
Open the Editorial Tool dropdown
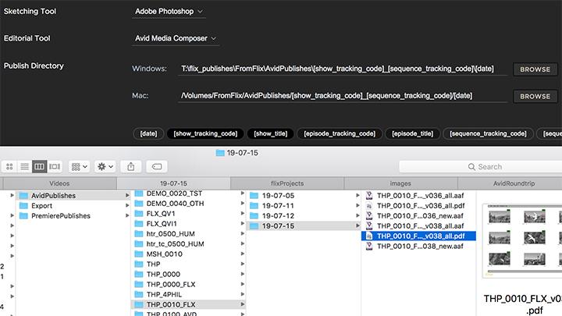pyautogui.click(x=176, y=37)
